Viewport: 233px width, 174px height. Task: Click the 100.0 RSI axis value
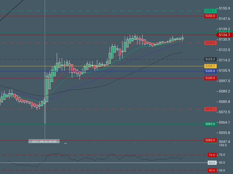(x=223, y=145)
